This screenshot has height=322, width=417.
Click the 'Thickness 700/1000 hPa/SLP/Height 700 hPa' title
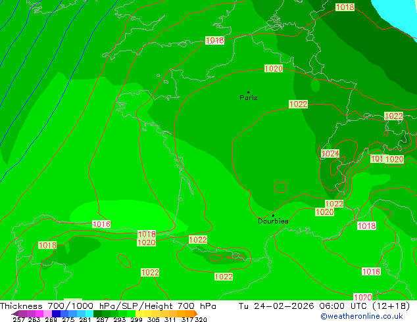(108, 306)
